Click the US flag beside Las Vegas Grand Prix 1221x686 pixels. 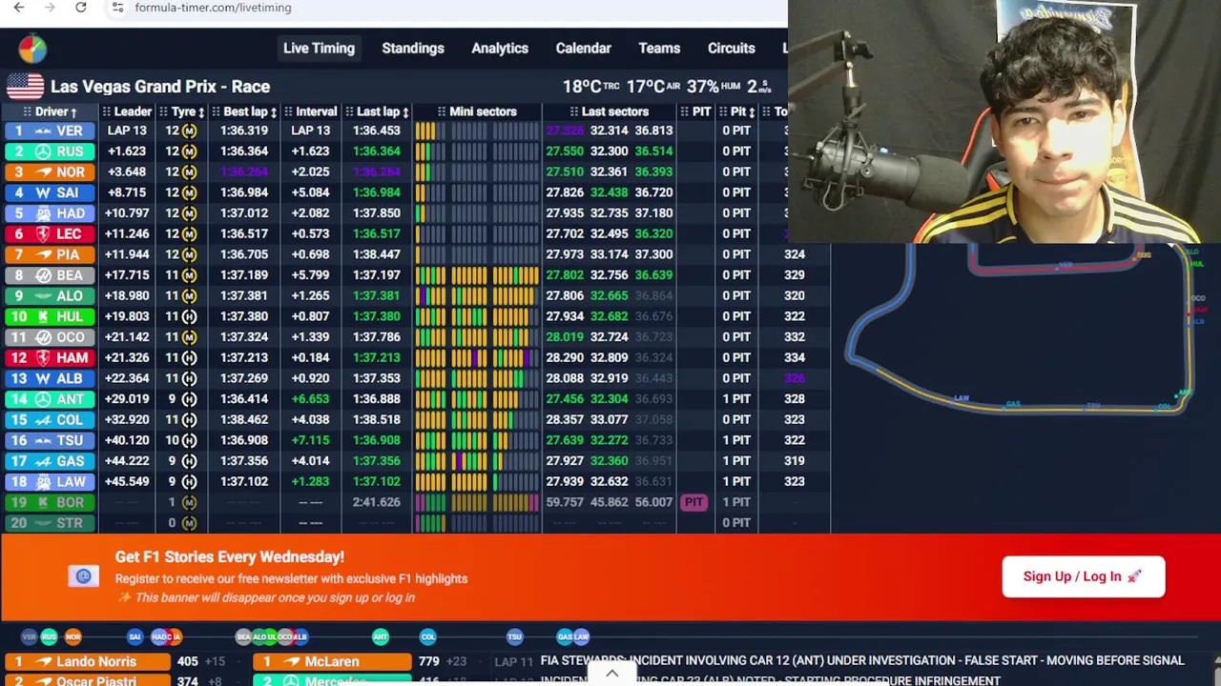pos(26,87)
